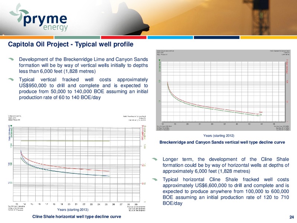
Task: Select the slide title 'Capitola Oil Project - Typical well profile'
Action: (71, 44)
